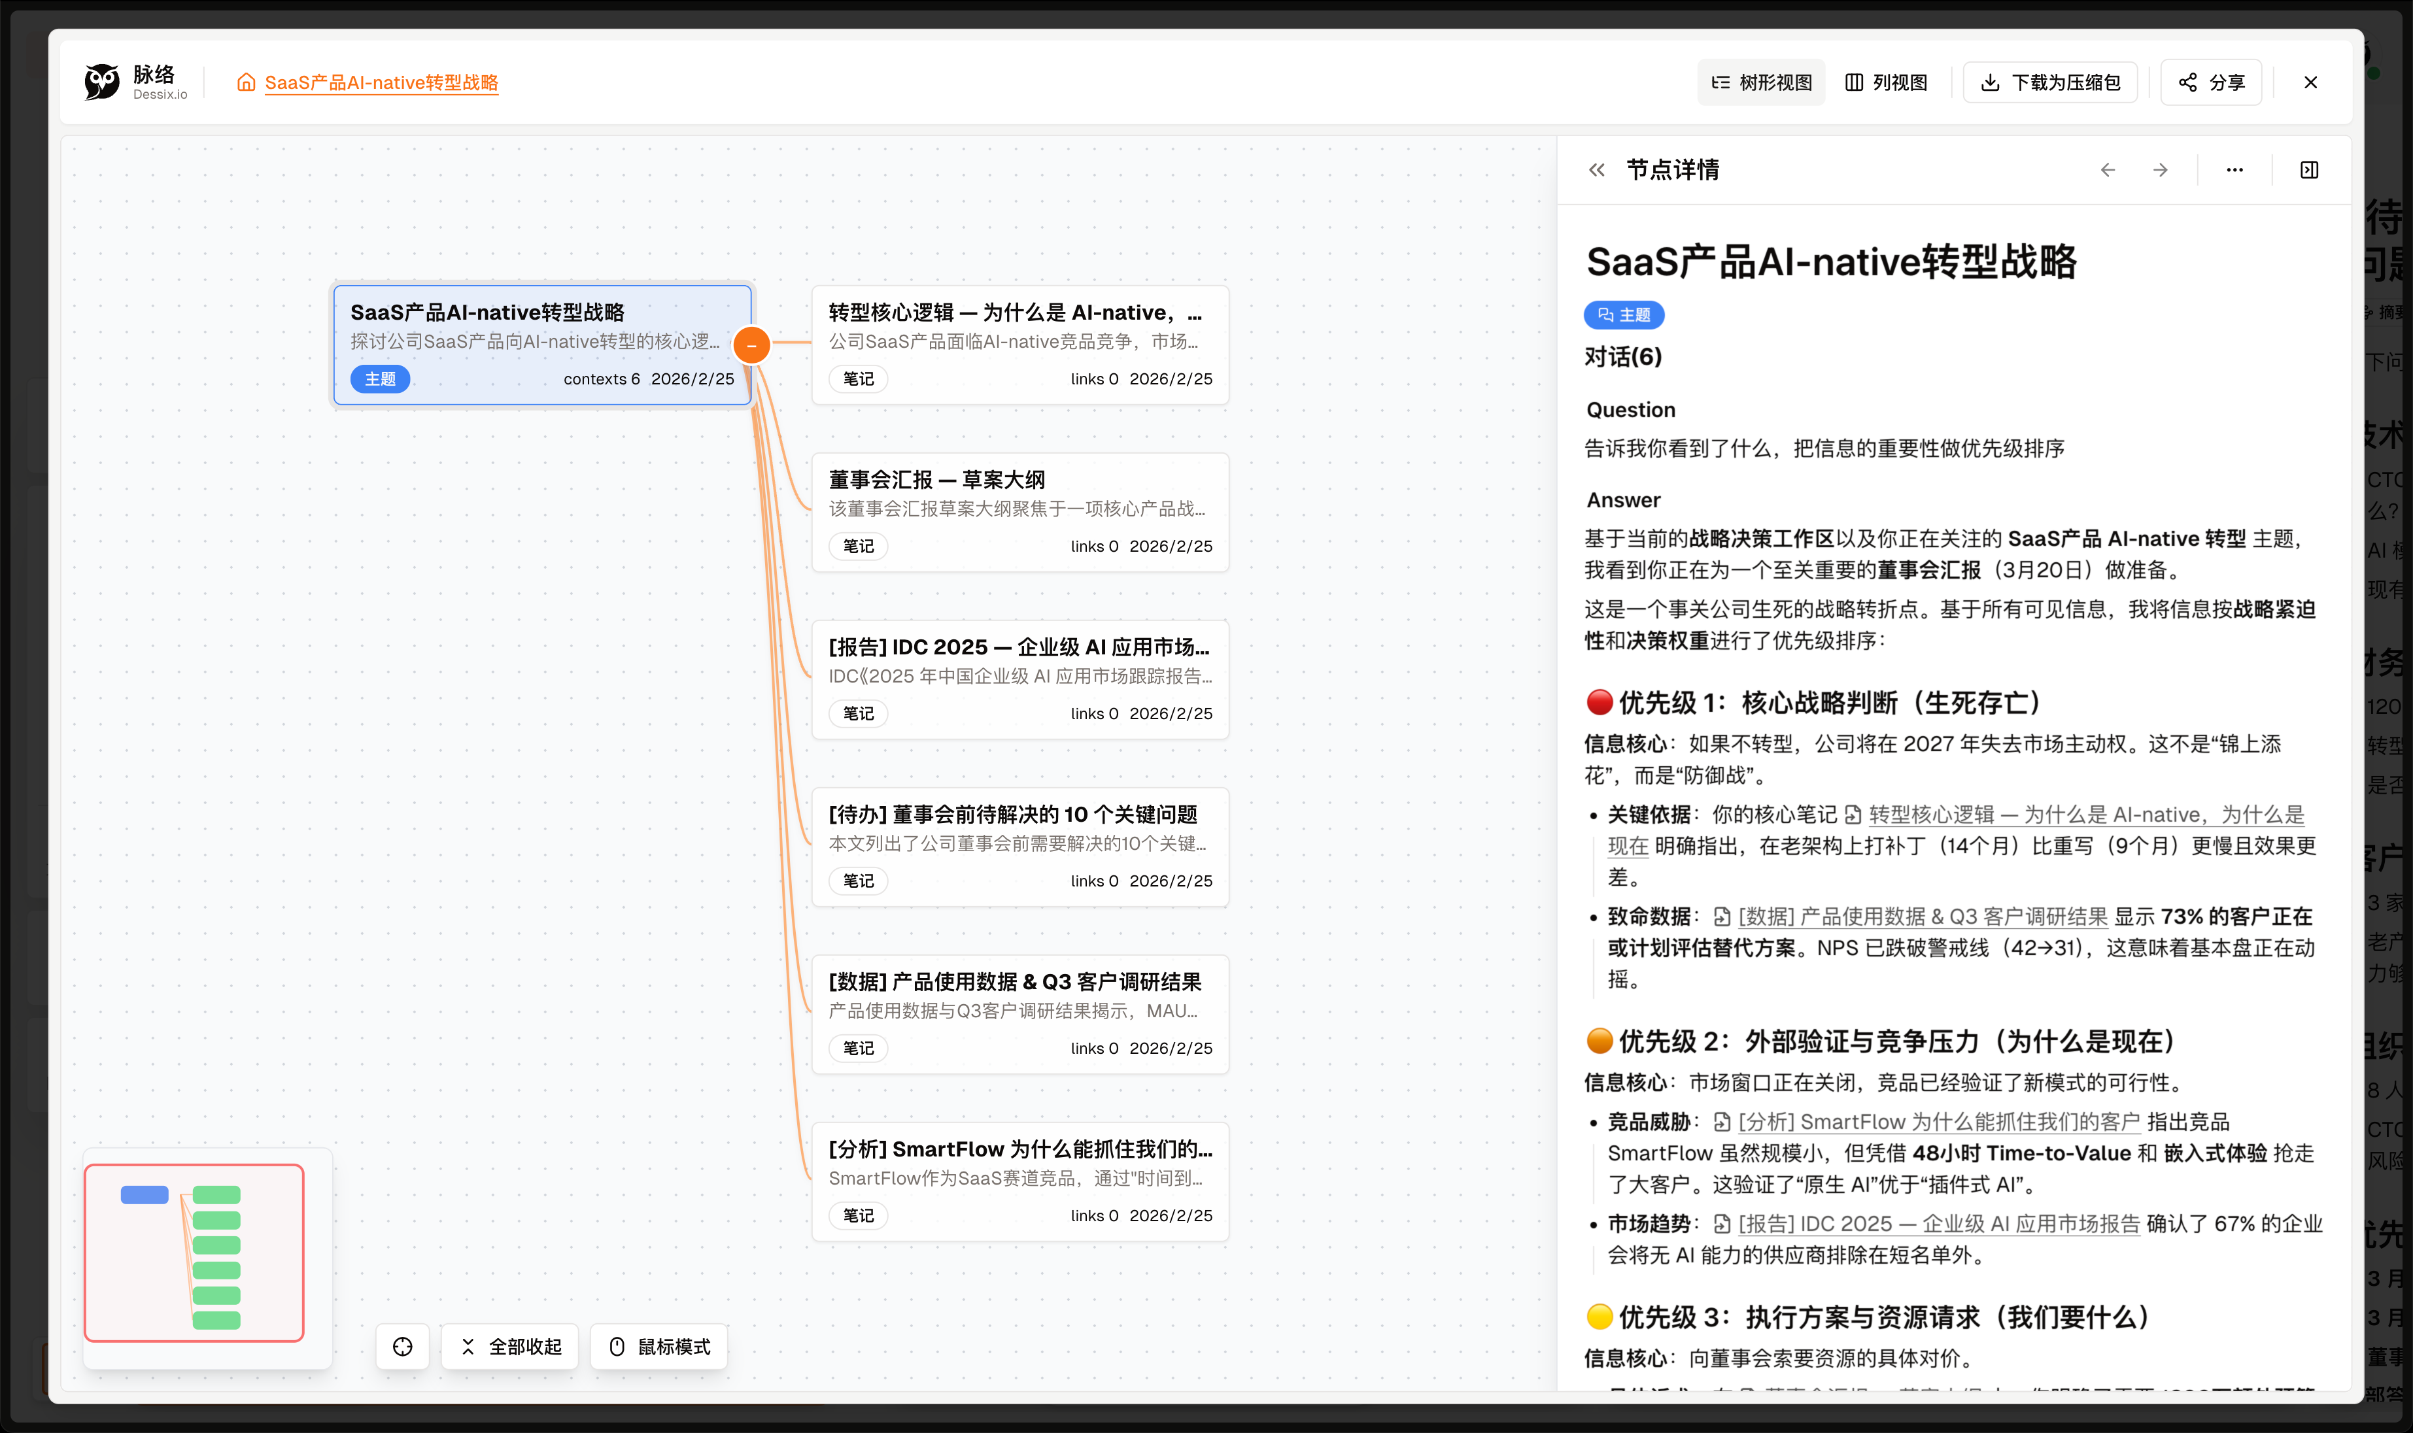2413x1433 pixels.
Task: Click the forward arrow in the node details header
Action: 2161,170
